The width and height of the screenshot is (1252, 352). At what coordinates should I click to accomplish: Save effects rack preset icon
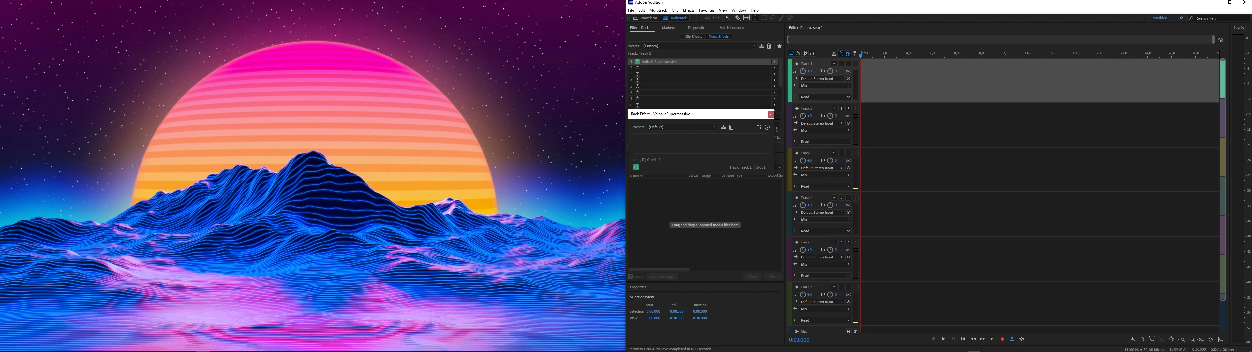(762, 46)
